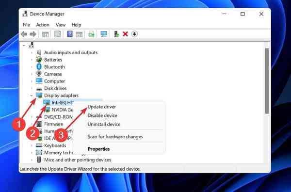Select Uninstall device in context menu

pyautogui.click(x=104, y=124)
